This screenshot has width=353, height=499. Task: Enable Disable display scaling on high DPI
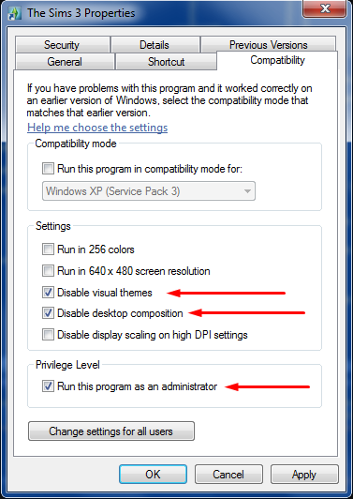(x=48, y=335)
